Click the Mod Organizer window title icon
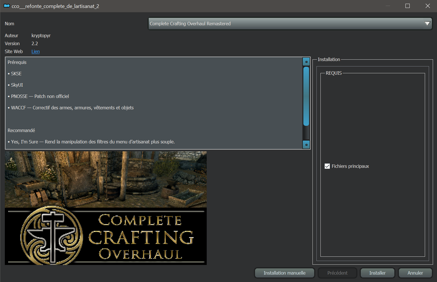Image resolution: width=437 pixels, height=282 pixels. point(7,6)
